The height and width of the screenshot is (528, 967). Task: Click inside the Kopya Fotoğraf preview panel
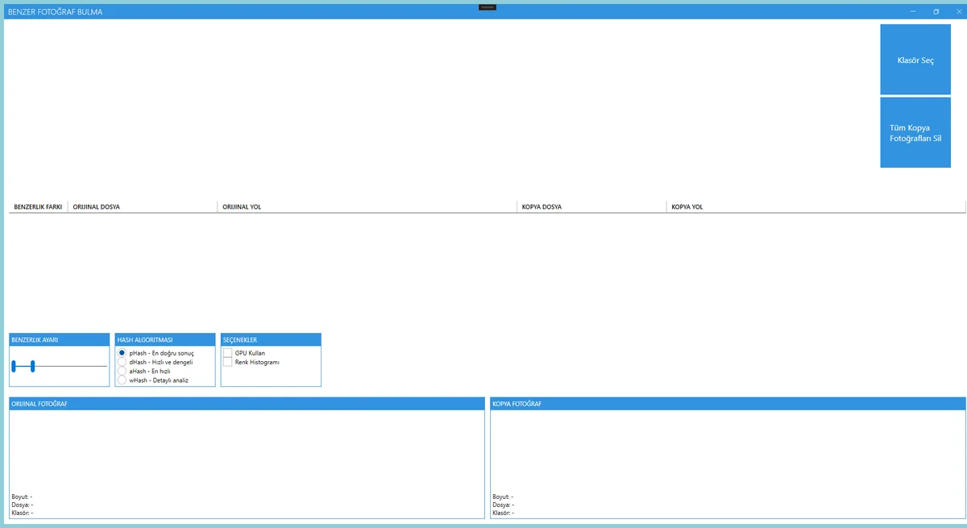click(727, 451)
